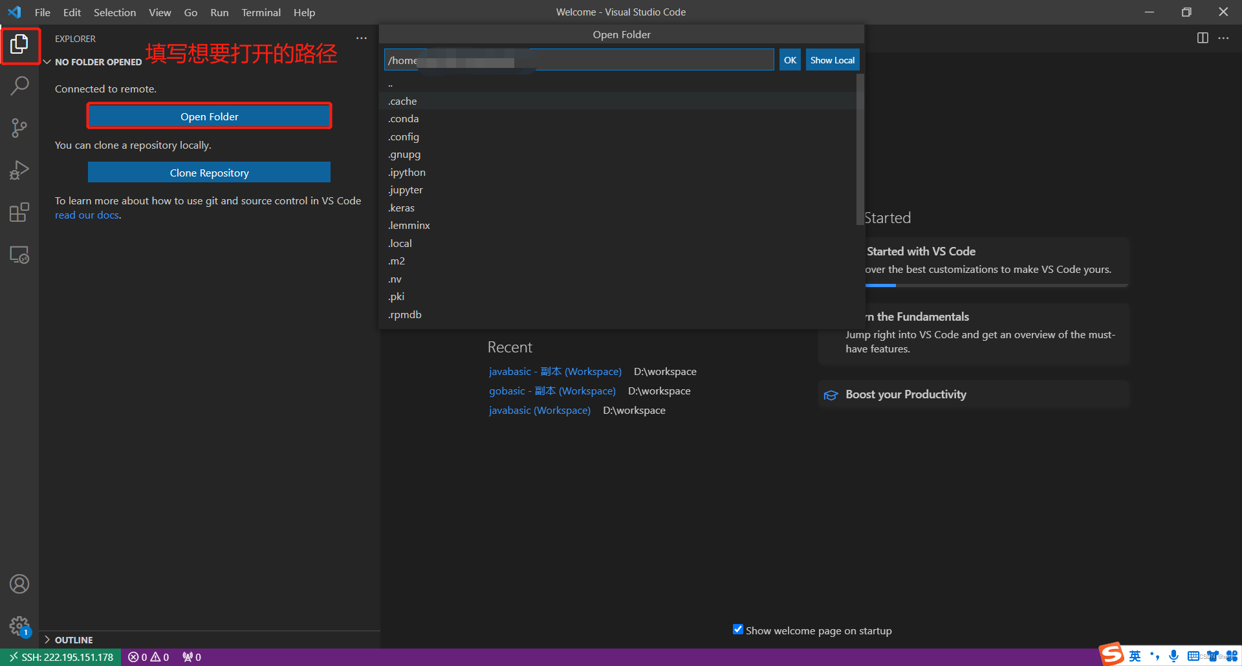Click the SSH remote indicator in status bar
The image size is (1242, 666).
tap(60, 657)
